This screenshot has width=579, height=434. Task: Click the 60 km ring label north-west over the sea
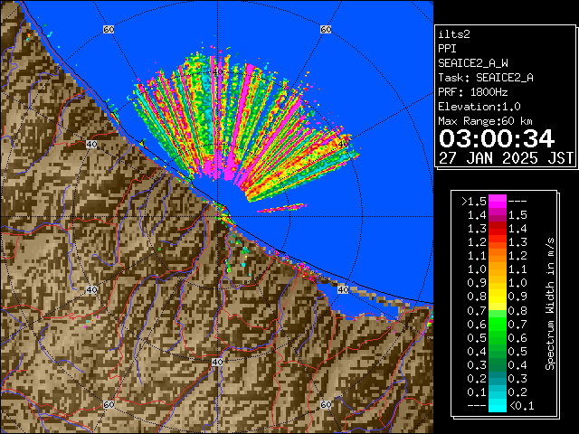click(x=109, y=29)
